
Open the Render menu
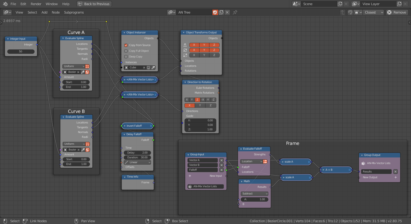(x=36, y=4)
